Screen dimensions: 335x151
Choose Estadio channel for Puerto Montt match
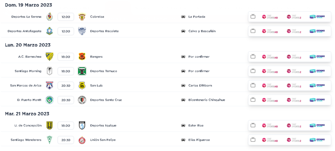click(x=317, y=100)
